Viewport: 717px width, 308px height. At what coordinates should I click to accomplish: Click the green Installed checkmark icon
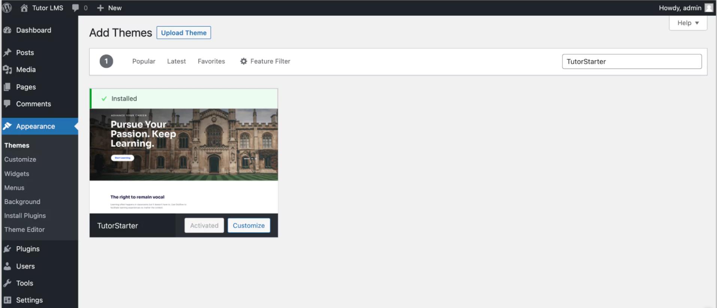104,99
